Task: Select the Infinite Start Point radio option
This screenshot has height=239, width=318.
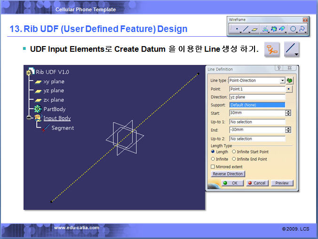Action: tap(234, 152)
